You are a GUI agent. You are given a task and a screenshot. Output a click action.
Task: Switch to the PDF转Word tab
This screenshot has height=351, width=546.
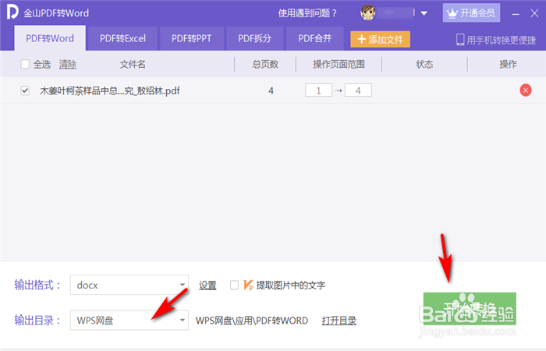click(50, 38)
